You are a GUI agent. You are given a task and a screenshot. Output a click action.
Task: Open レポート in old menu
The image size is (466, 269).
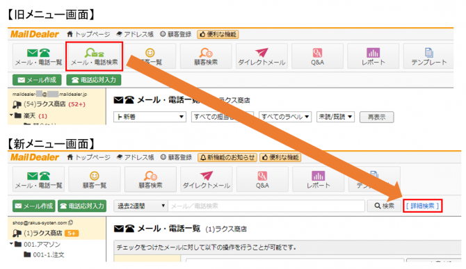[373, 56]
